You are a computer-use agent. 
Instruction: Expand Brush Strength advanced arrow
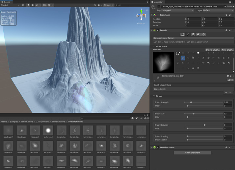185,102
